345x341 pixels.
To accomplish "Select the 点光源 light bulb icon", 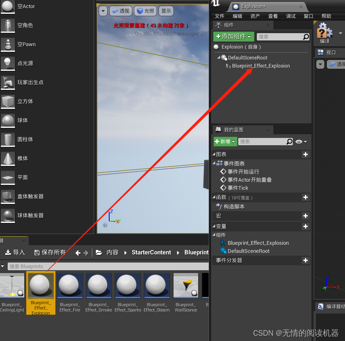I will 8,64.
